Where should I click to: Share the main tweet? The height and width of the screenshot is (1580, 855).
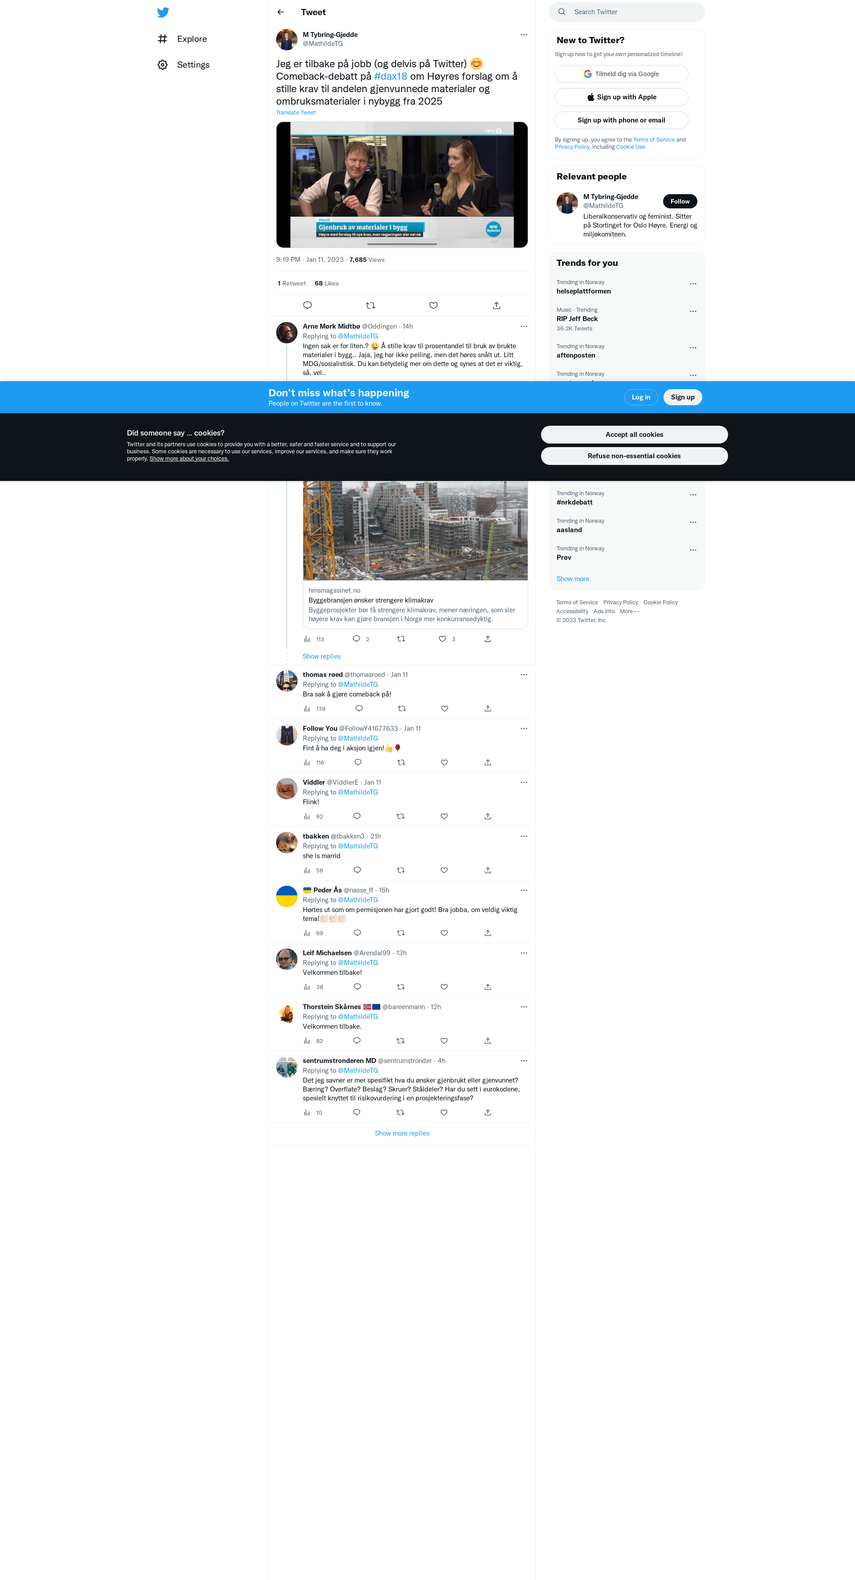point(496,305)
